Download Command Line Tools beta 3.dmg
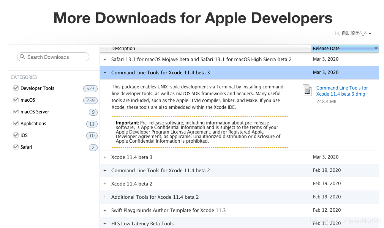 point(342,91)
